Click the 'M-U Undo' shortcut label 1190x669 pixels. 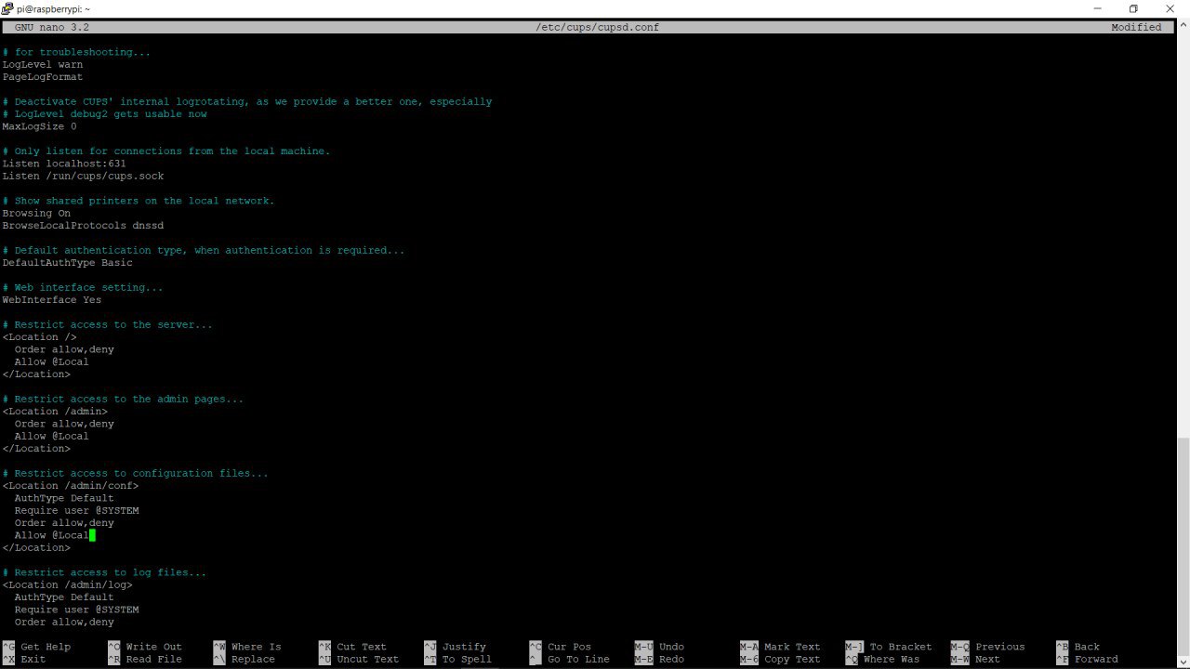click(x=659, y=647)
